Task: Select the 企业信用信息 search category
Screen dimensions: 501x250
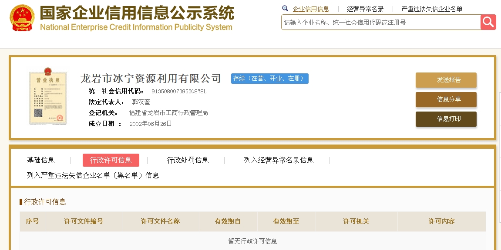Action: coord(311,9)
